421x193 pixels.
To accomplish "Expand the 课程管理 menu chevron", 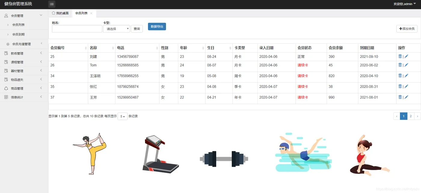I will (41, 62).
